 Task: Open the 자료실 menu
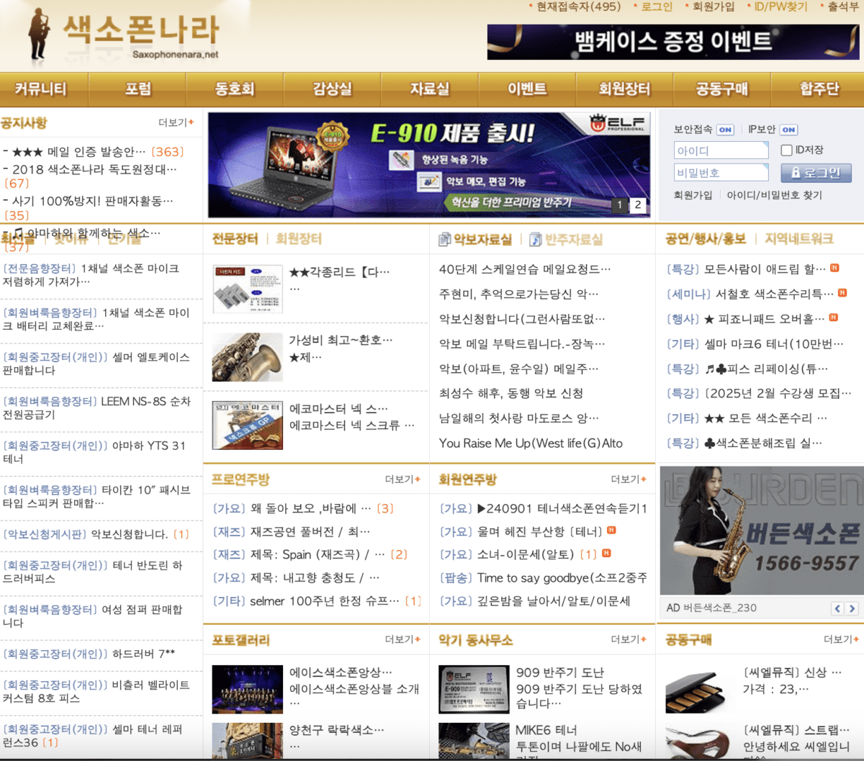[x=430, y=89]
